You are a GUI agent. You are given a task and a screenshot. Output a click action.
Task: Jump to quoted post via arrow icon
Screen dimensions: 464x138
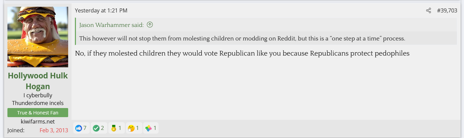(150, 25)
